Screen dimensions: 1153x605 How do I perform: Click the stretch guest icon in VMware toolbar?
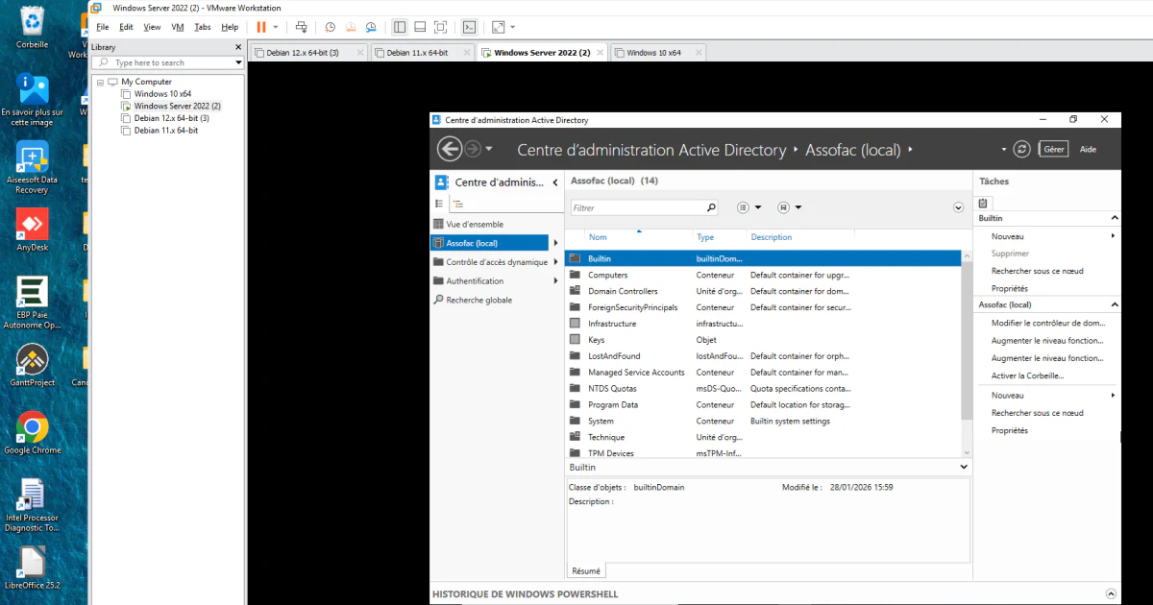coord(498,27)
